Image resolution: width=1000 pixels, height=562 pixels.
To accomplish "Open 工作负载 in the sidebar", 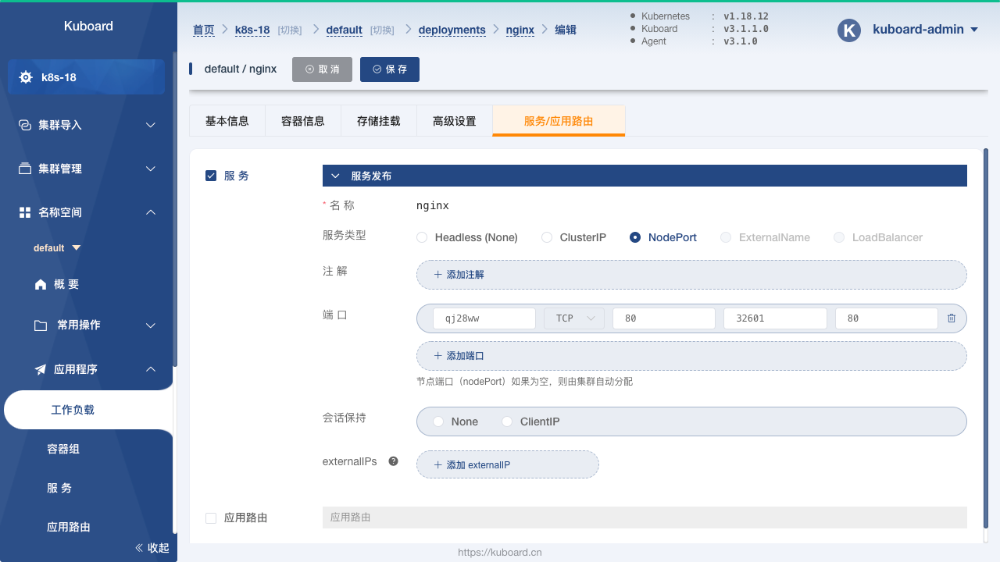I will 88,410.
